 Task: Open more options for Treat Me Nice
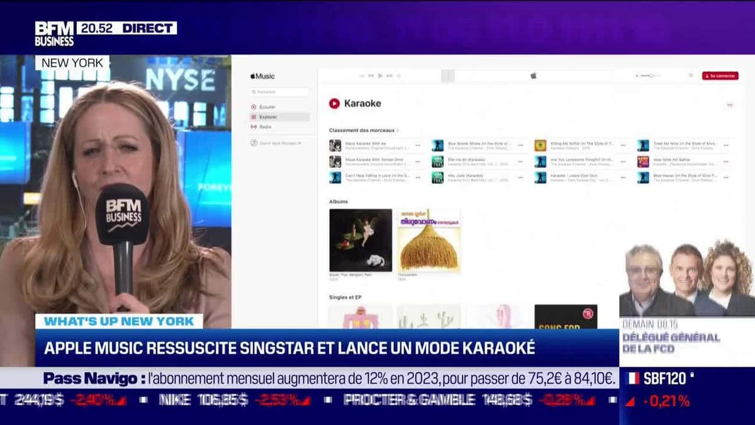(x=725, y=145)
